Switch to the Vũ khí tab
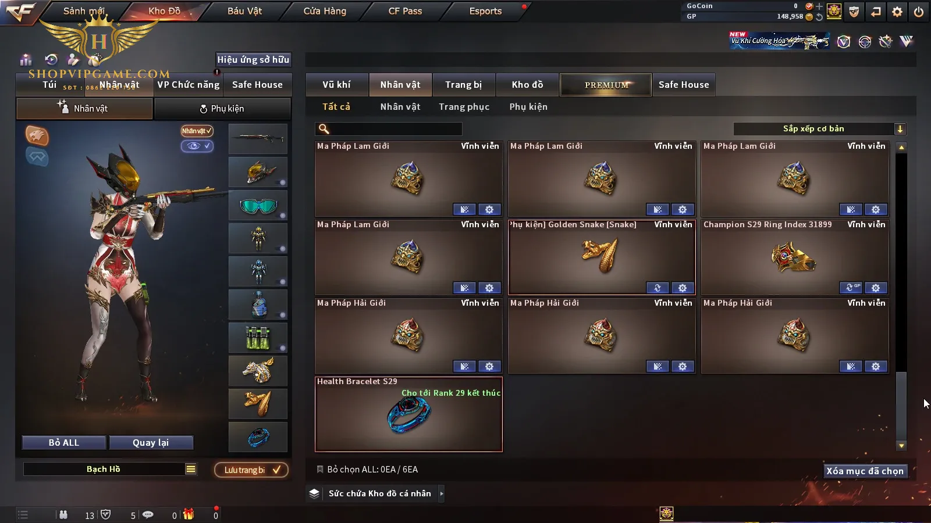Image resolution: width=931 pixels, height=523 pixels. 337,85
